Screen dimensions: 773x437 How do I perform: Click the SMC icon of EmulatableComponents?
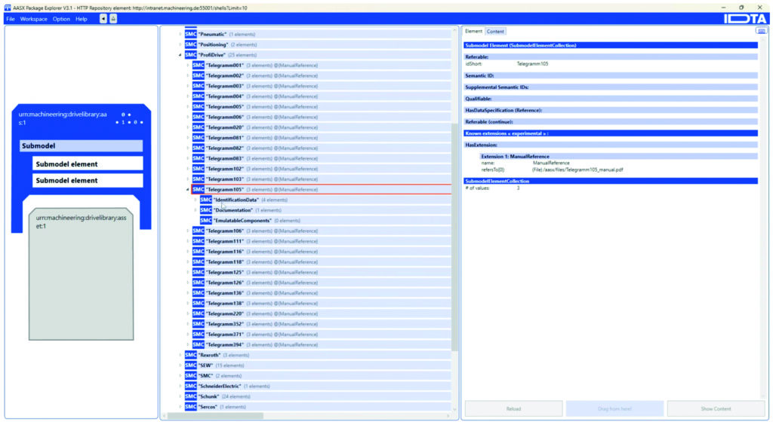pyautogui.click(x=206, y=220)
